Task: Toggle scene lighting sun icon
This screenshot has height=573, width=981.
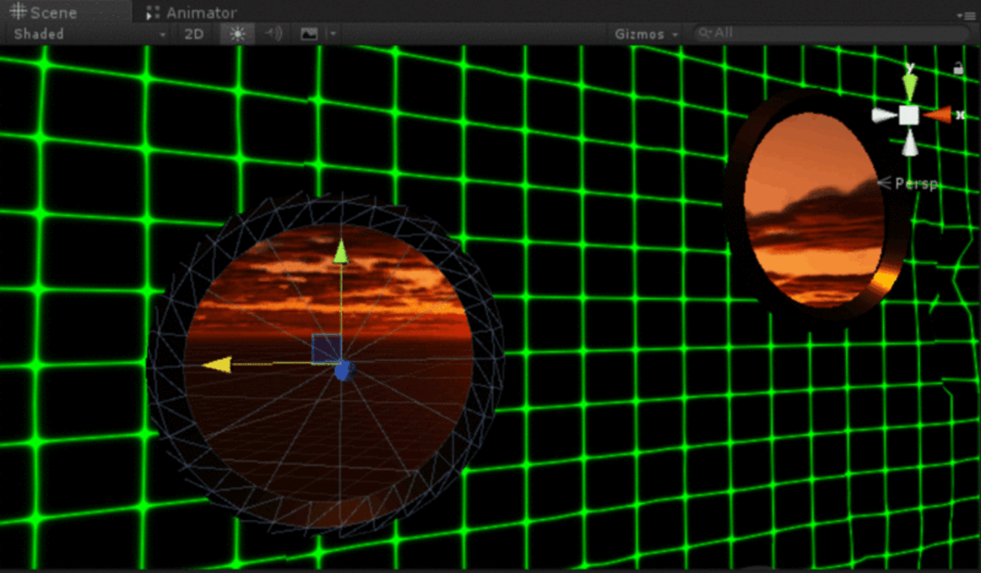Action: (x=238, y=34)
